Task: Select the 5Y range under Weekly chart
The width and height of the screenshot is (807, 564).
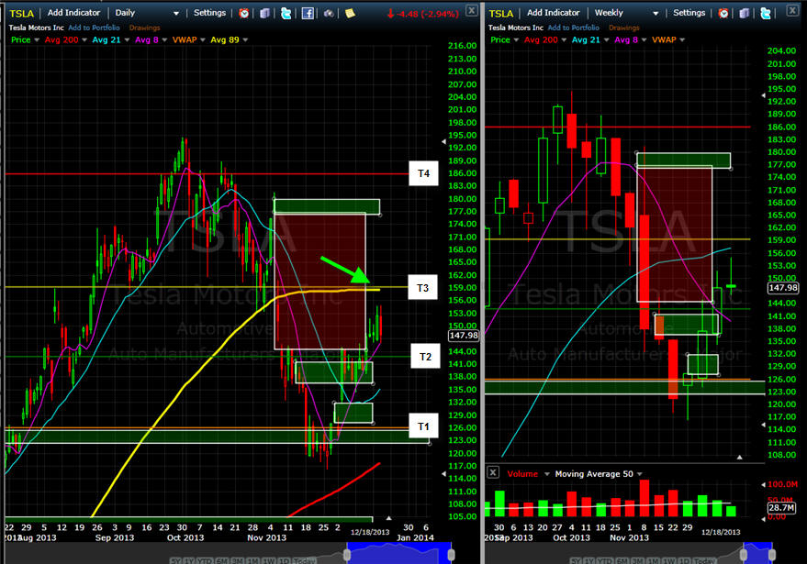Action: 576,560
